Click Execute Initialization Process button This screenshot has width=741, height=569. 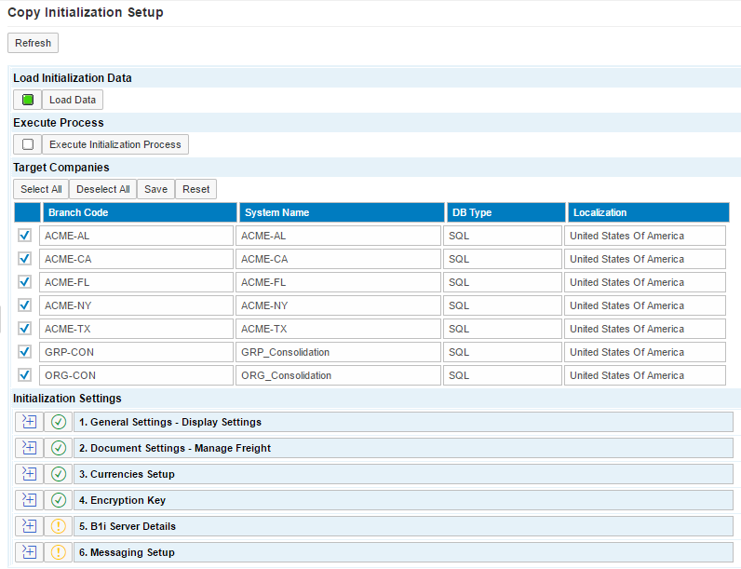(x=115, y=144)
